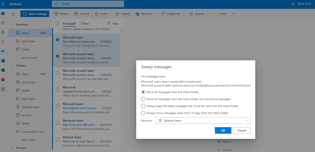The width and height of the screenshot is (315, 152).
Task: Click the New folder link
Action: 29,140
